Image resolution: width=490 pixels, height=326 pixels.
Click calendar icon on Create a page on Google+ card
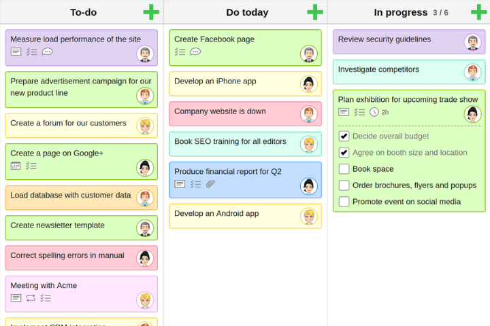(x=16, y=166)
